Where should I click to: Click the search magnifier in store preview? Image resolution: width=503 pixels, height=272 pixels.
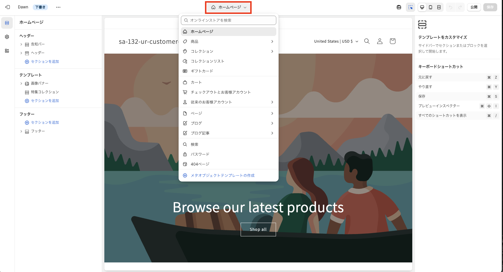coord(367,41)
